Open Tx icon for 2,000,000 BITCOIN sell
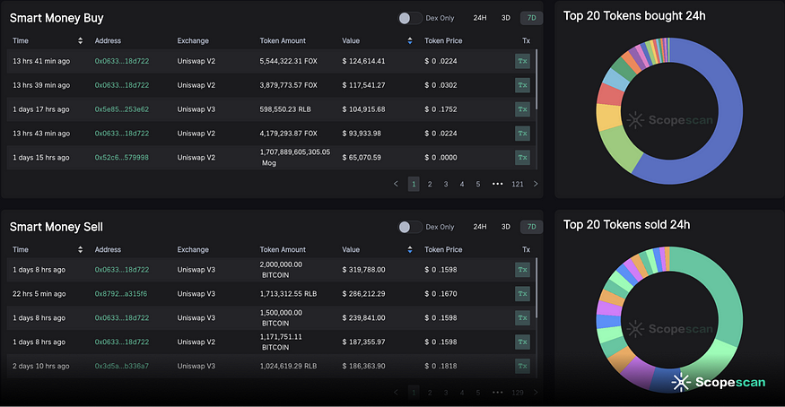Image resolution: width=785 pixels, height=407 pixels. pyautogui.click(x=522, y=269)
